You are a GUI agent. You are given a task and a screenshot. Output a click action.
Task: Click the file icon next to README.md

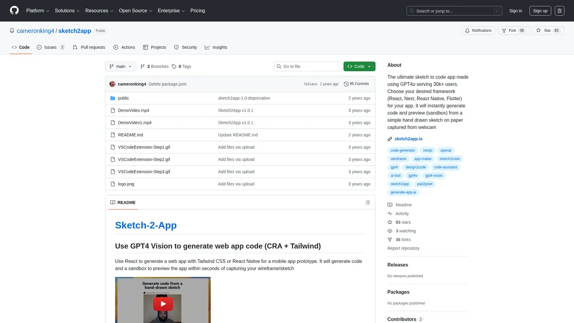113,135
